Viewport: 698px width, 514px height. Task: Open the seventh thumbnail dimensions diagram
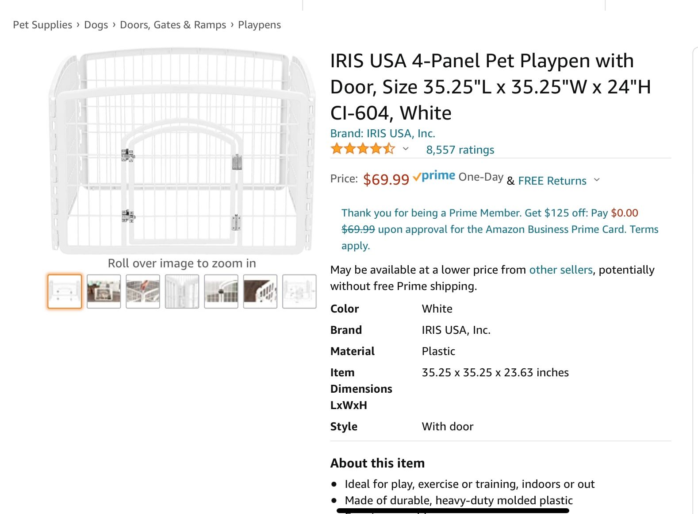pos(299,291)
